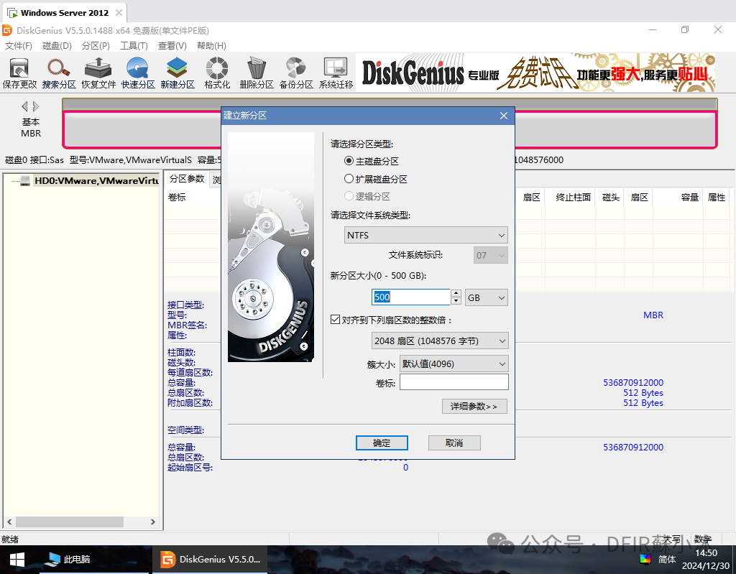Click right arrow of tree scrollbar
The width and height of the screenshot is (736, 574).
(152, 522)
